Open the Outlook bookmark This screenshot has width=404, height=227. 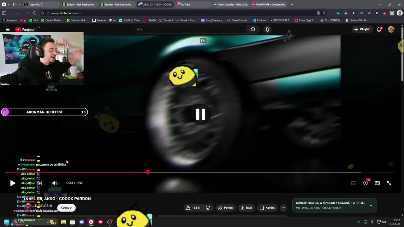click(259, 20)
